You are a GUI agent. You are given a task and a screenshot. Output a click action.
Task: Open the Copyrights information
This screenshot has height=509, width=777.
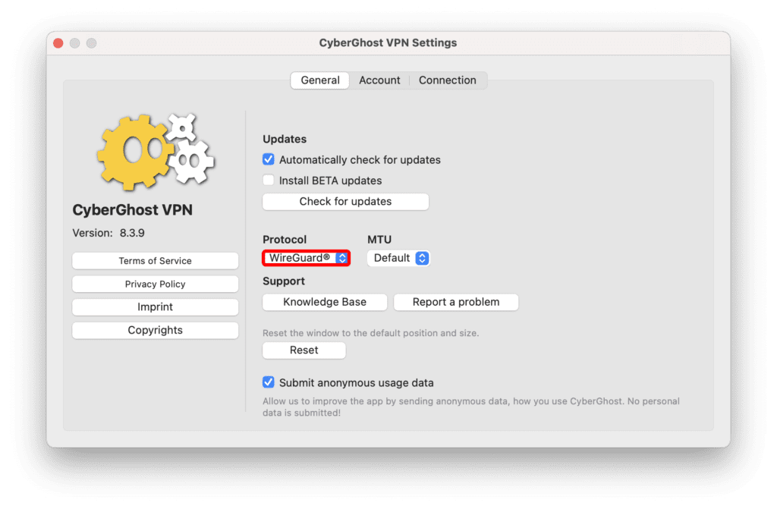tap(155, 330)
